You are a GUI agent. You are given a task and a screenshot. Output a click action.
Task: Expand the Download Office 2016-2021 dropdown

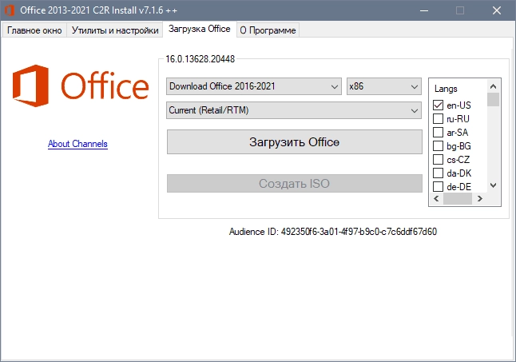pos(254,86)
